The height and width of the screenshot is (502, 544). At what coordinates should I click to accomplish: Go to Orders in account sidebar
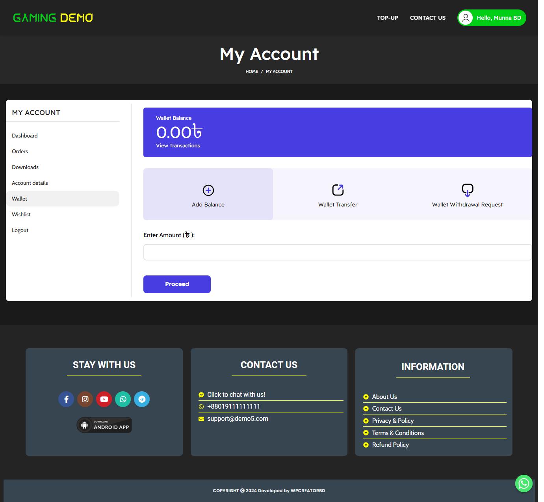20,151
